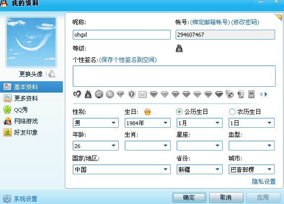Click inside the 个性签名 text area

coord(174,76)
